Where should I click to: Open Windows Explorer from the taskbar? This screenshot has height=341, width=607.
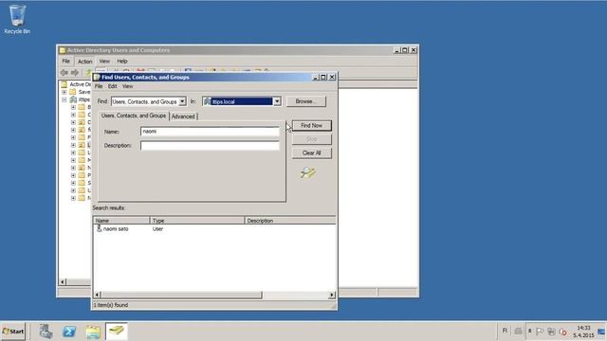click(93, 332)
